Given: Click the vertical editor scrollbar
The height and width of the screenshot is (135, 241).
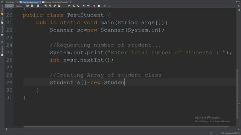Looking at the screenshot, I should pyautogui.click(x=237, y=94).
